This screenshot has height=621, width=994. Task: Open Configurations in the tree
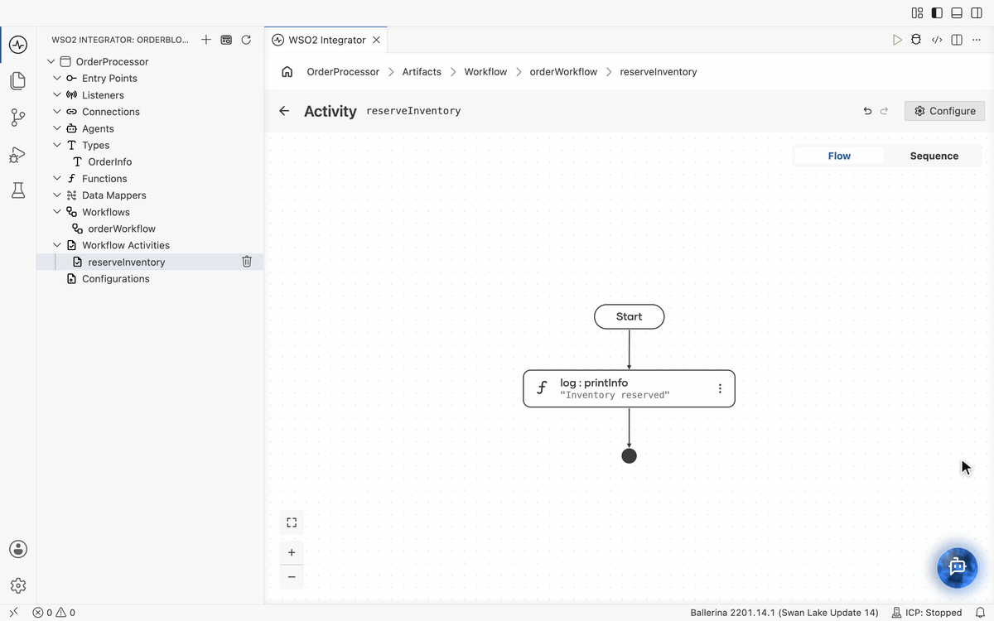click(116, 278)
